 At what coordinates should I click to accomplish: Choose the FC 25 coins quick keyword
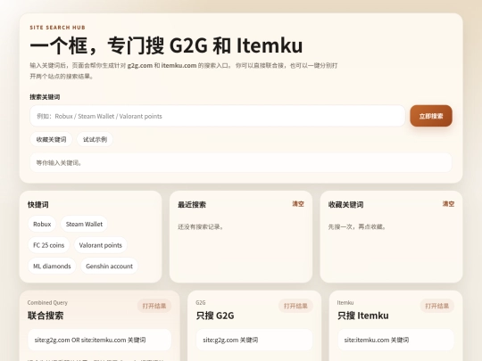(x=48, y=245)
